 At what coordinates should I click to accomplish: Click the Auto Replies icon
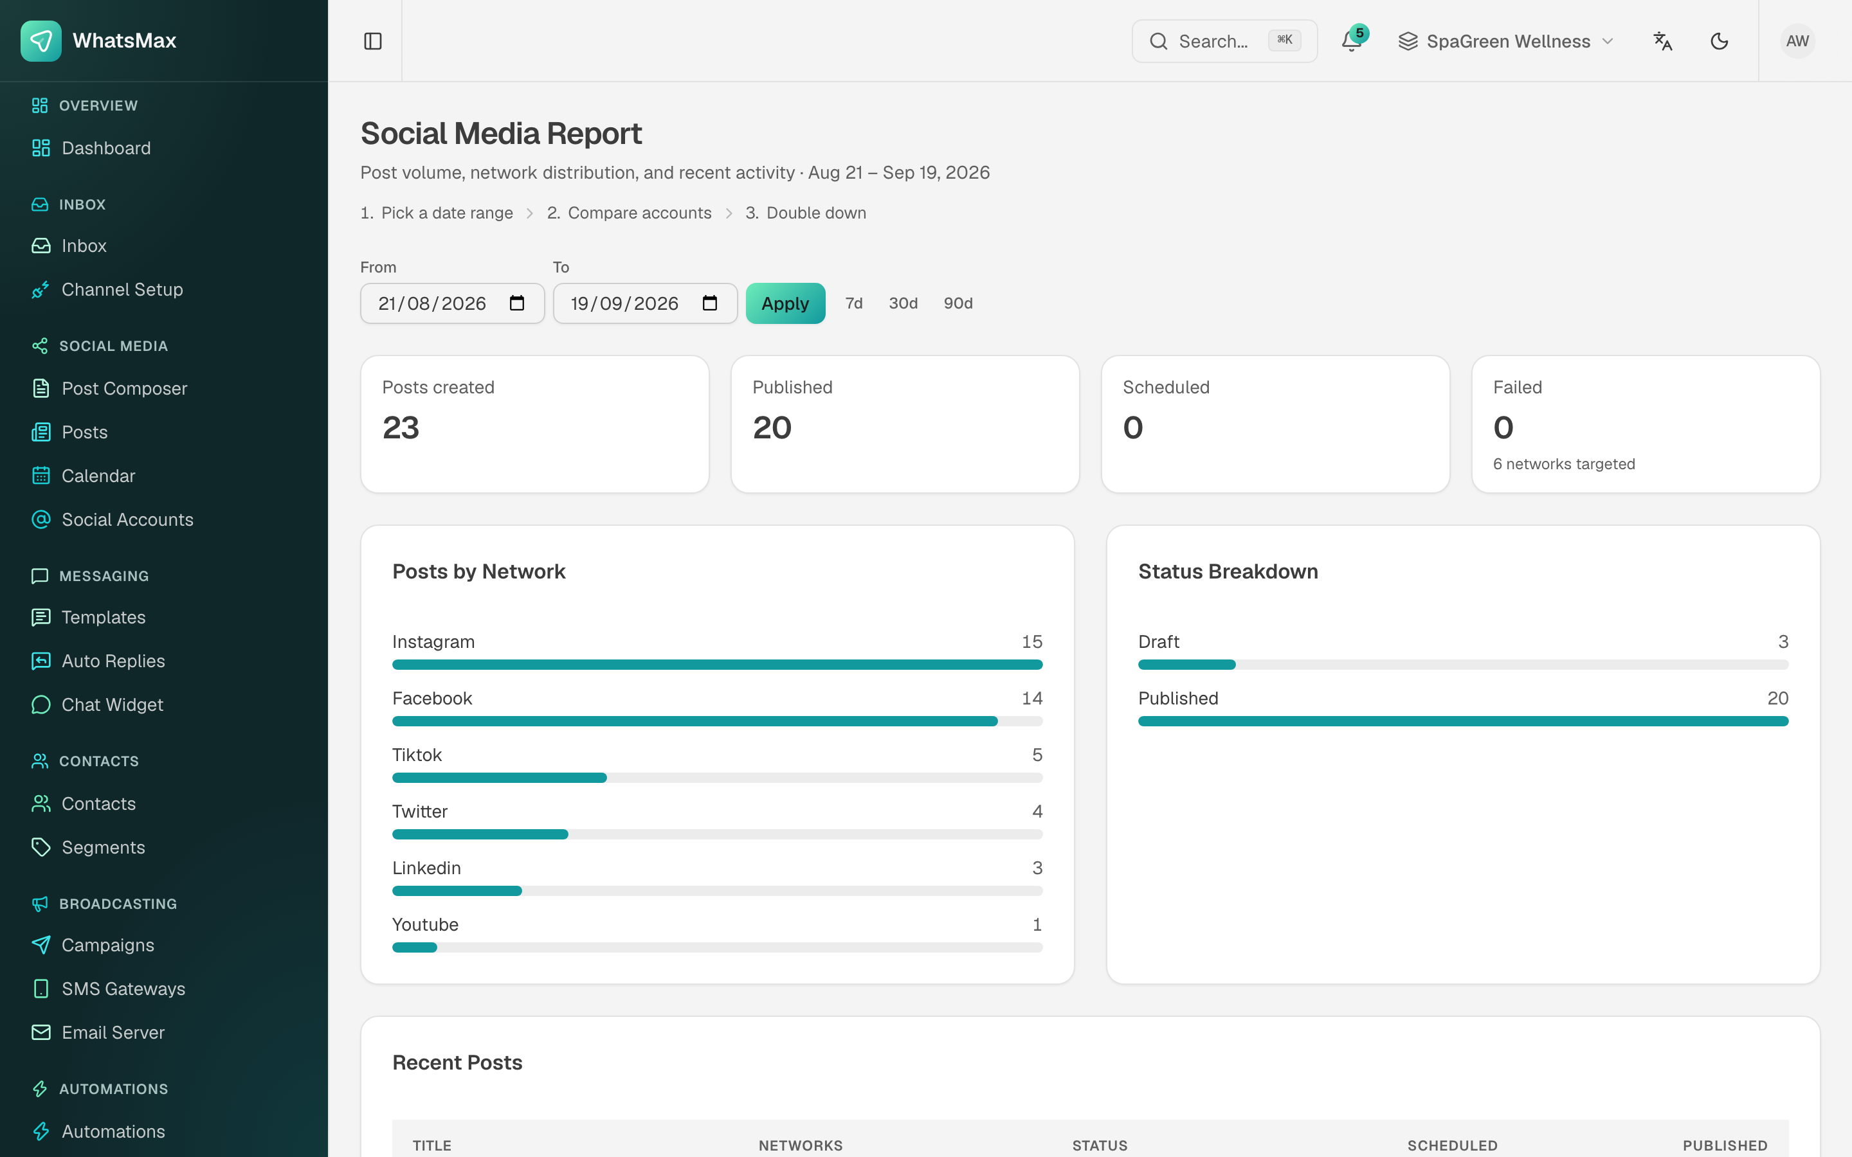tap(41, 660)
